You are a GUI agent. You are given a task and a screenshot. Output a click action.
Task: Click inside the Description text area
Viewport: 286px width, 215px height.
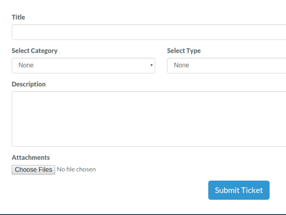click(x=149, y=119)
